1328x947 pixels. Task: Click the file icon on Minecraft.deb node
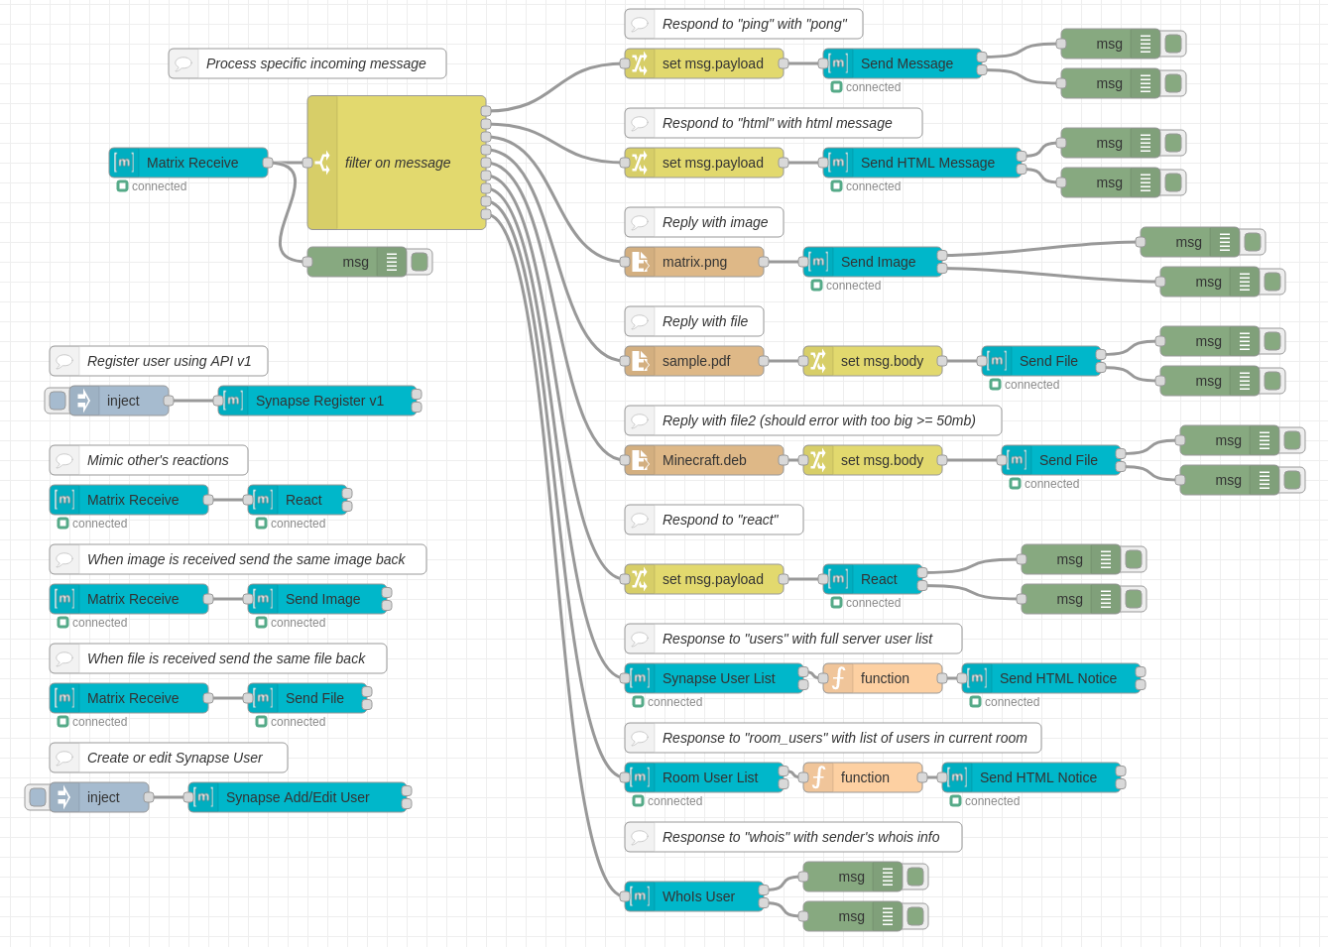click(x=640, y=460)
